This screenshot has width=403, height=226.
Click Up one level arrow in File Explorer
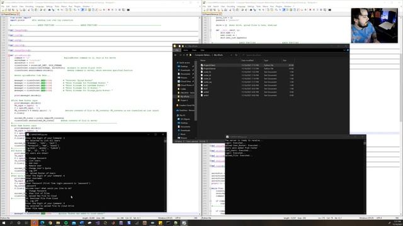point(187,55)
